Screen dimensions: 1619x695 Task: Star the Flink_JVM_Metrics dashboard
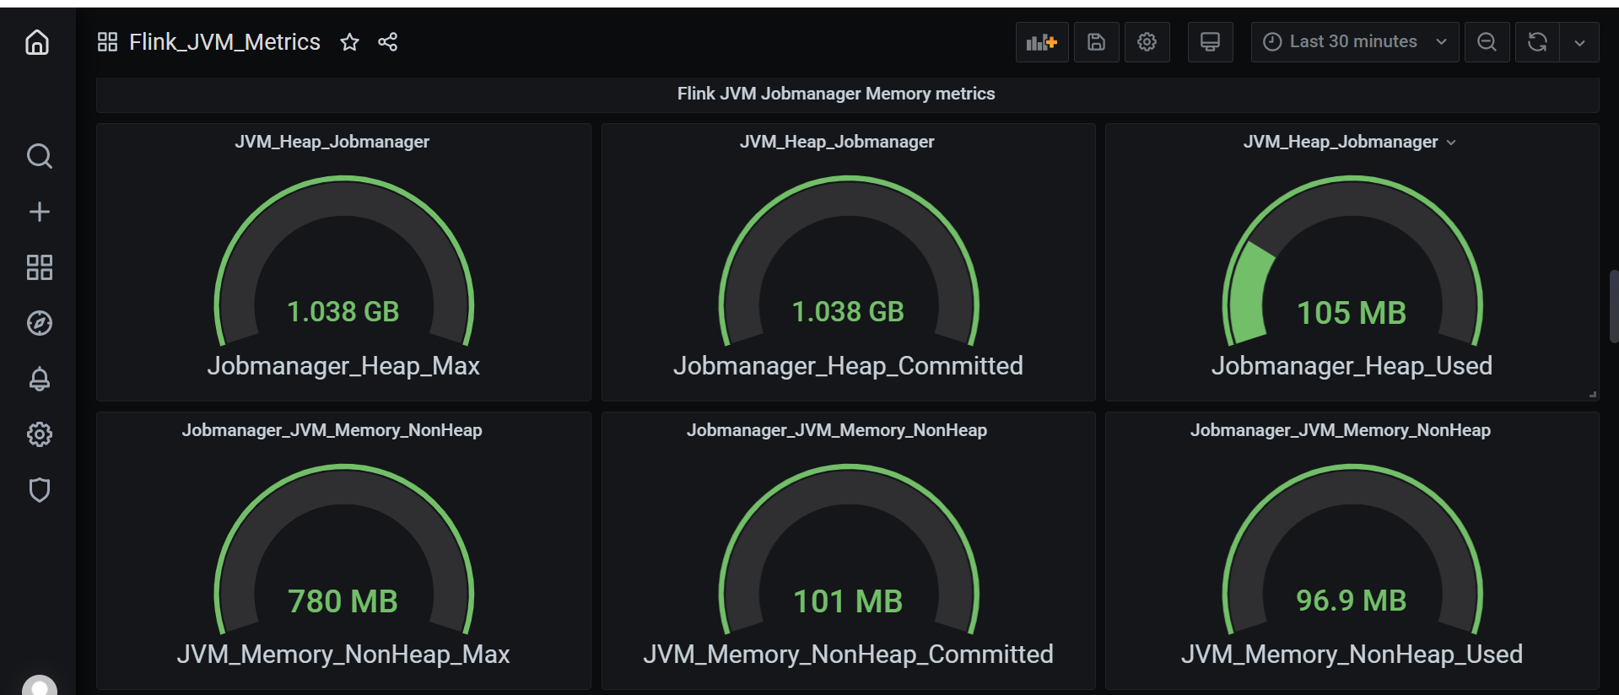click(x=349, y=42)
